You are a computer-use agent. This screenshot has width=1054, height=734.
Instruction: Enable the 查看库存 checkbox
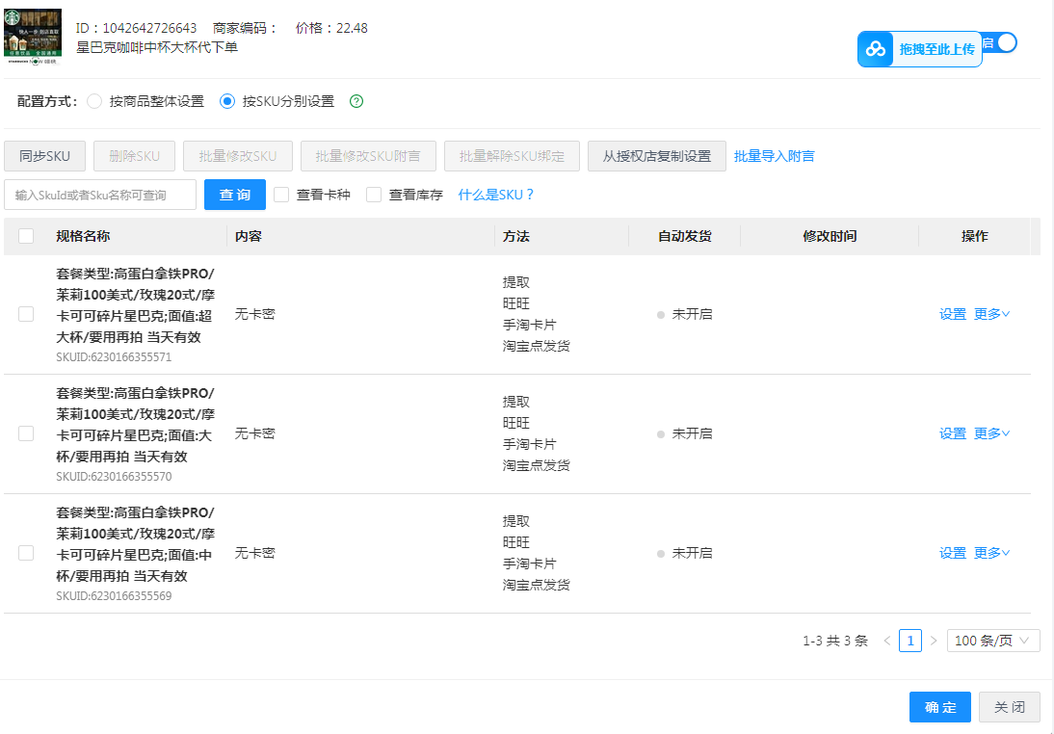click(374, 195)
